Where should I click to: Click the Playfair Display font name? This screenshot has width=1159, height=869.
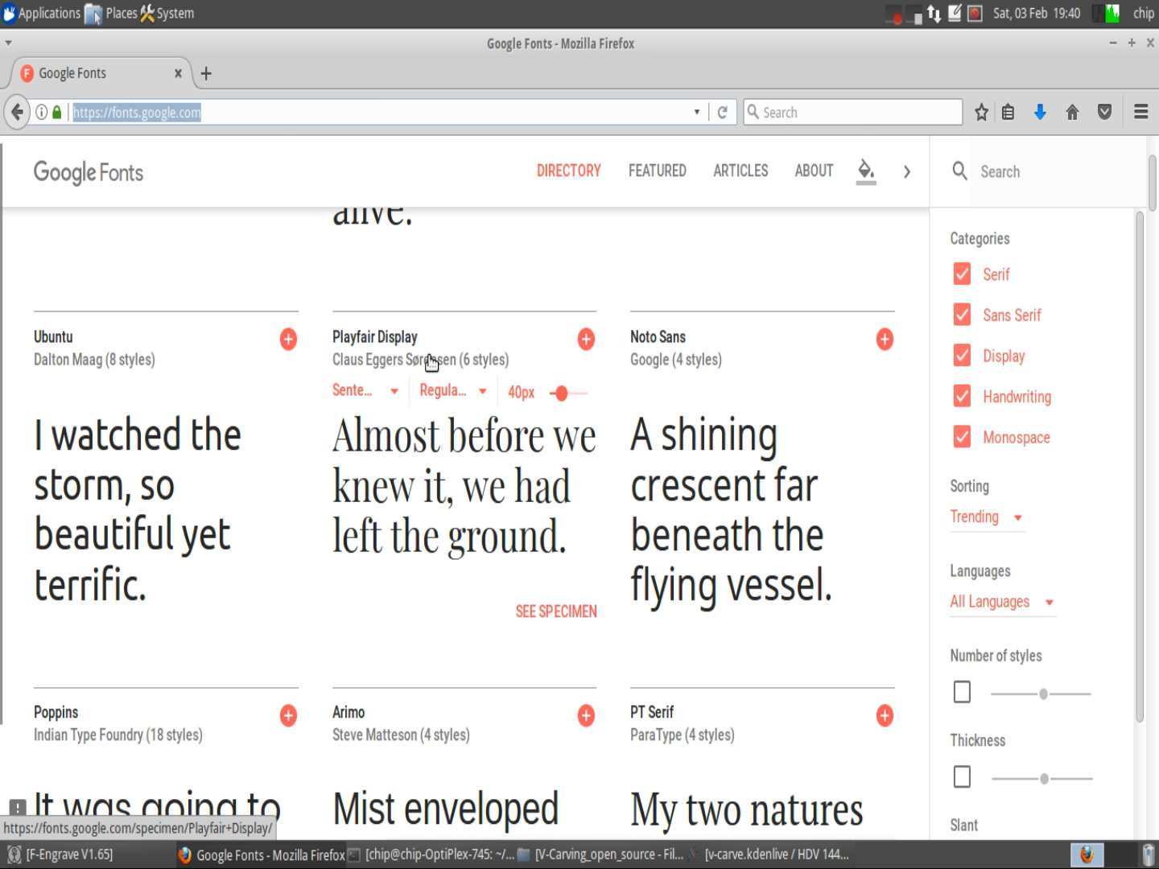pos(375,337)
